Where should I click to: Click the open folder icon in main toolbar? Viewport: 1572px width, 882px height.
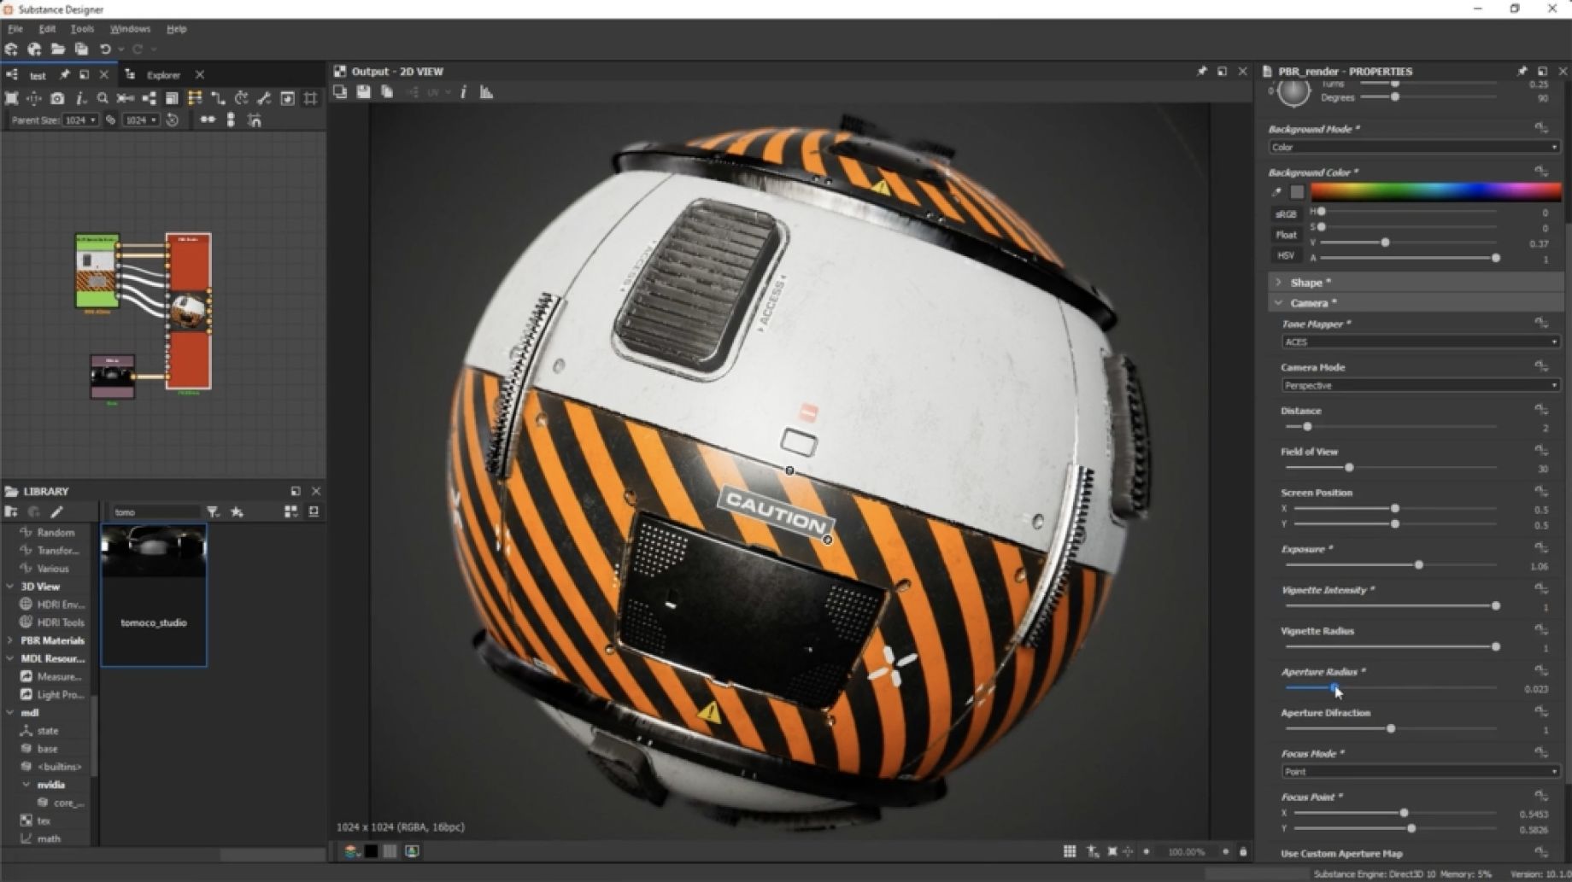pyautogui.click(x=57, y=50)
